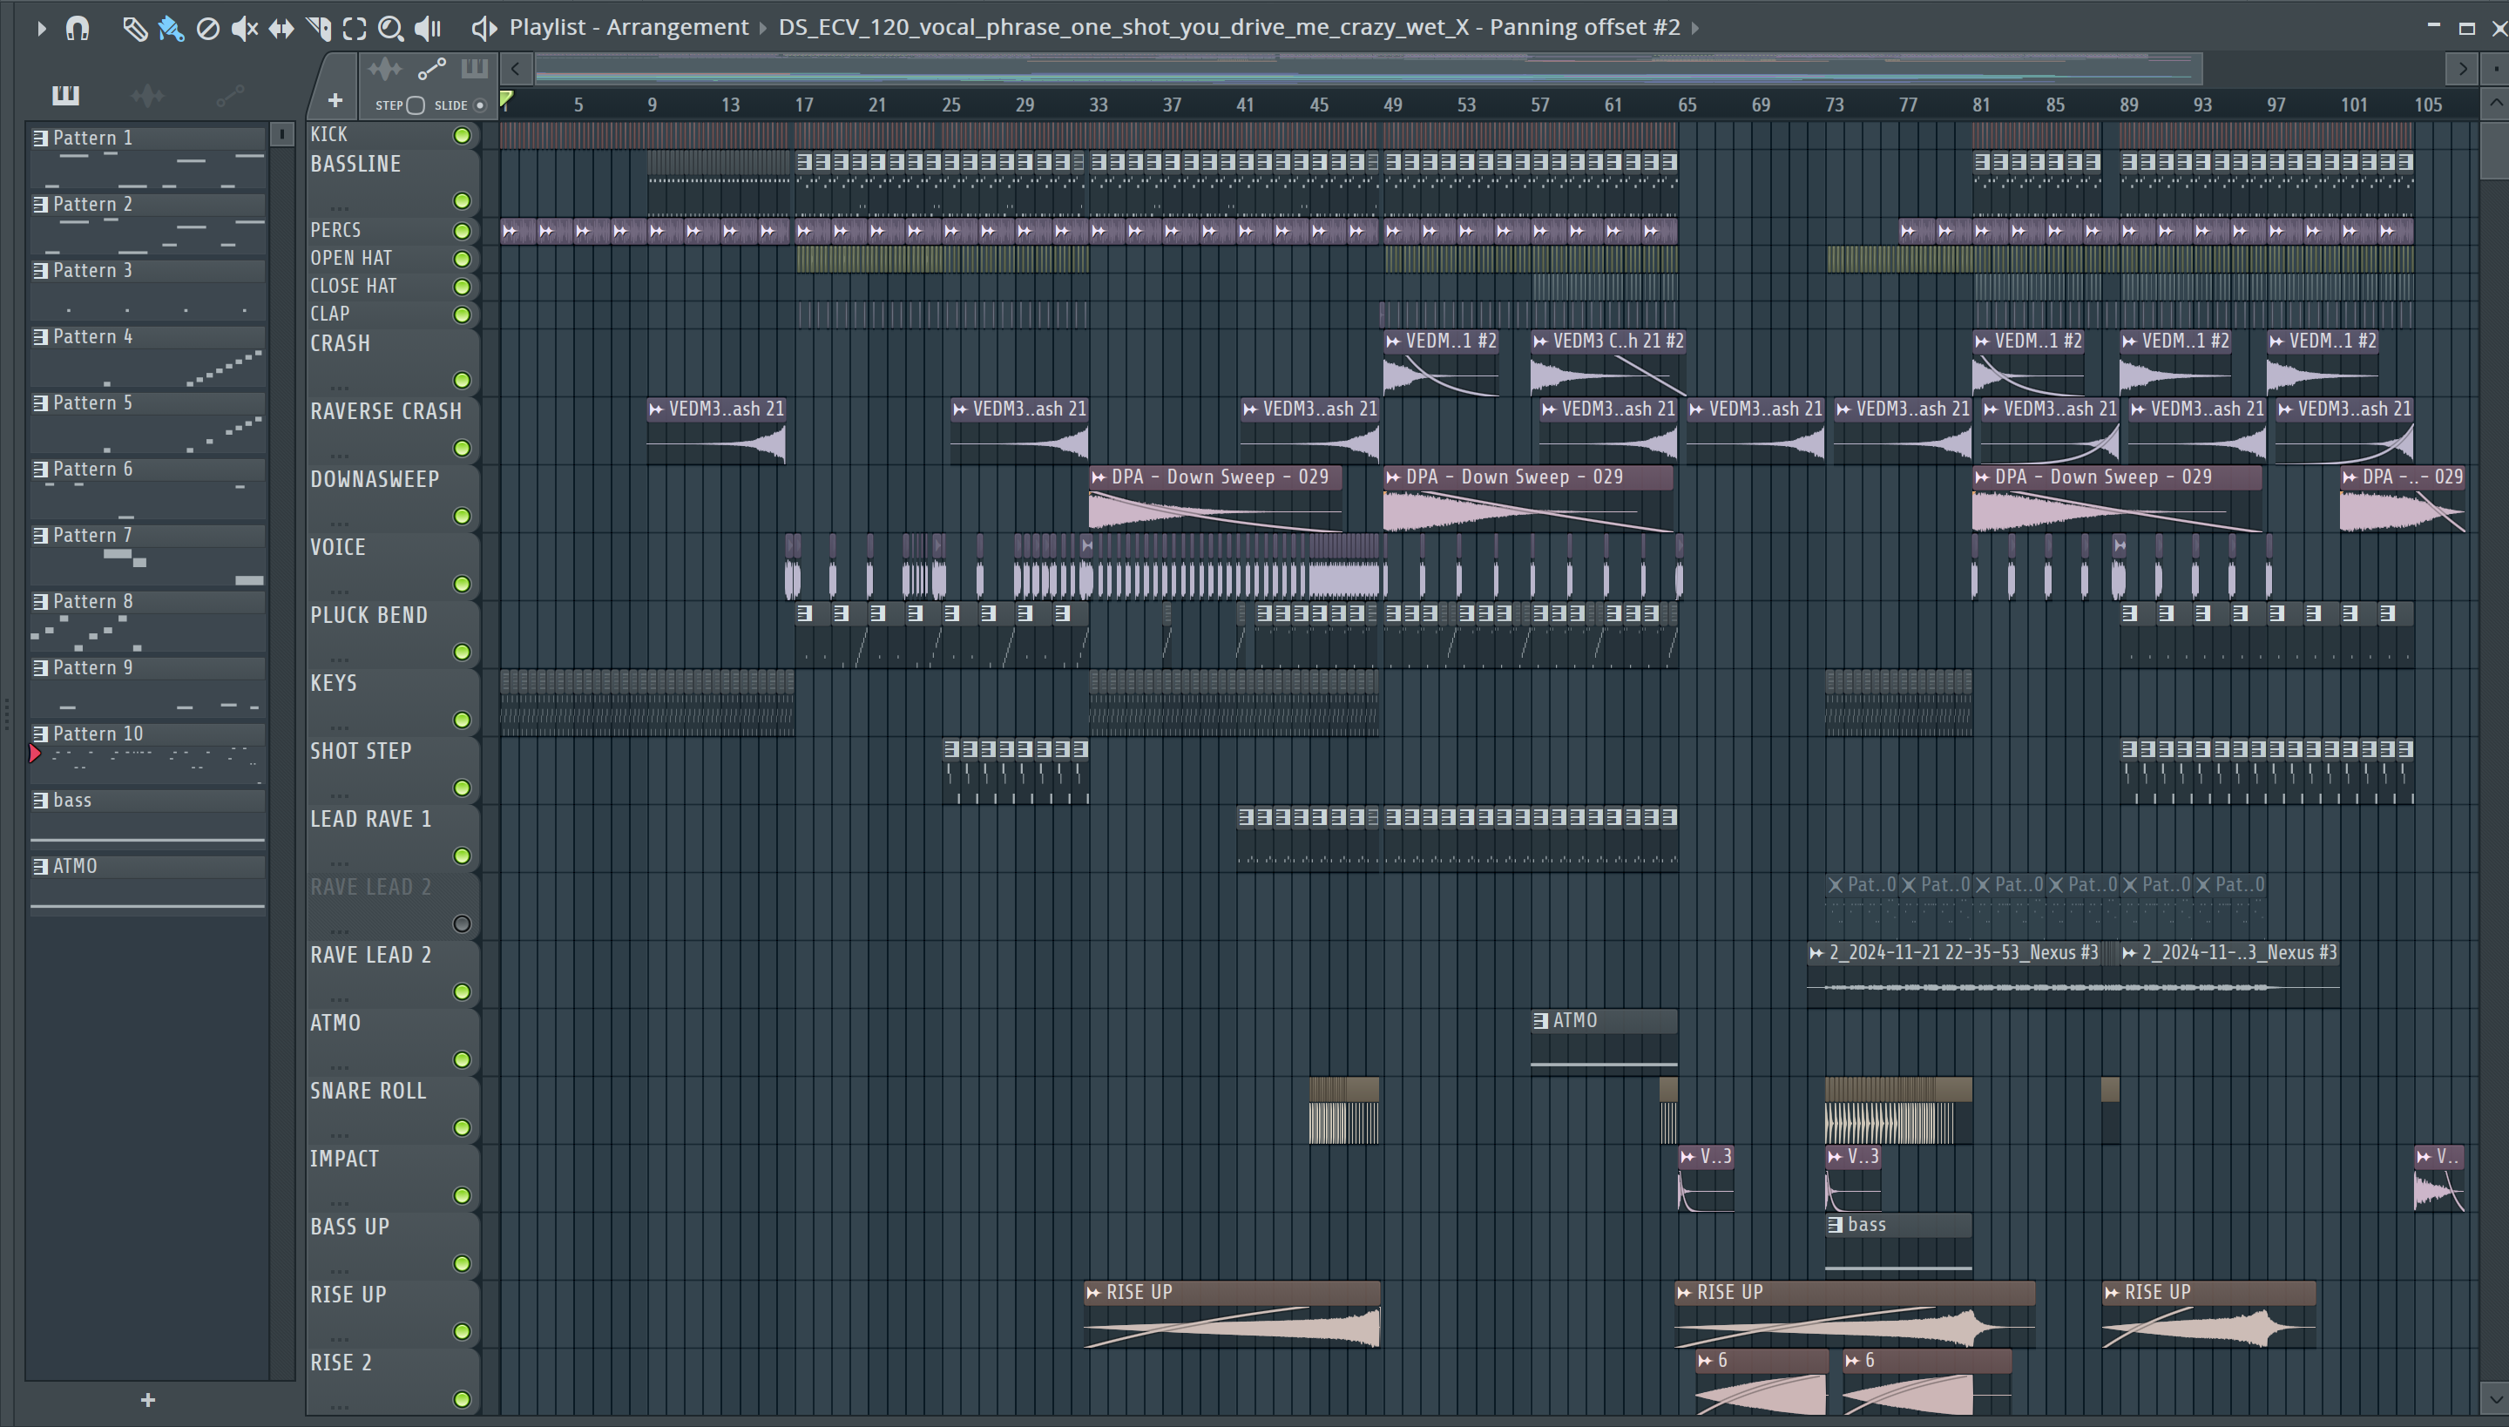Click the LEAD RAVE 1 track name
This screenshot has height=1427, width=2509.
[370, 819]
